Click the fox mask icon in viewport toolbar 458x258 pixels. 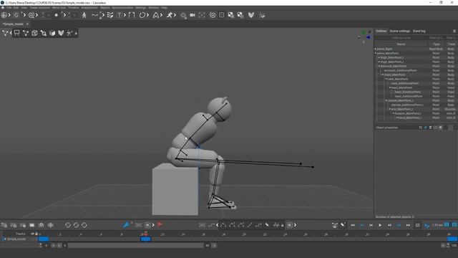61,33
